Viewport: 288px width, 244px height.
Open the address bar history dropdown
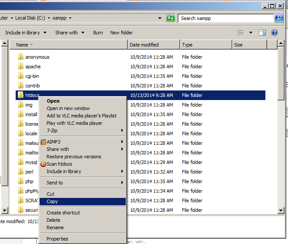160,18
